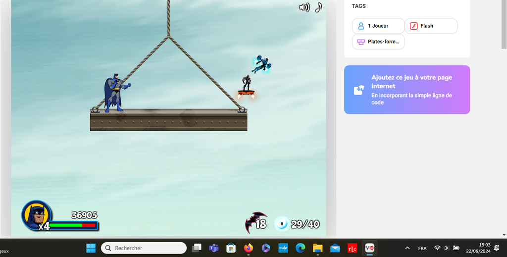
Task: Toggle game music with the note icon
Action: (x=318, y=7)
